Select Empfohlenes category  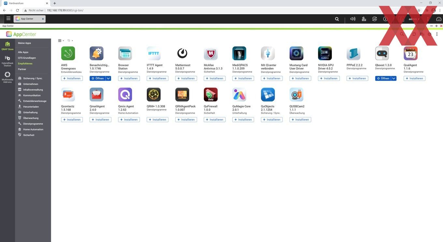click(25, 64)
